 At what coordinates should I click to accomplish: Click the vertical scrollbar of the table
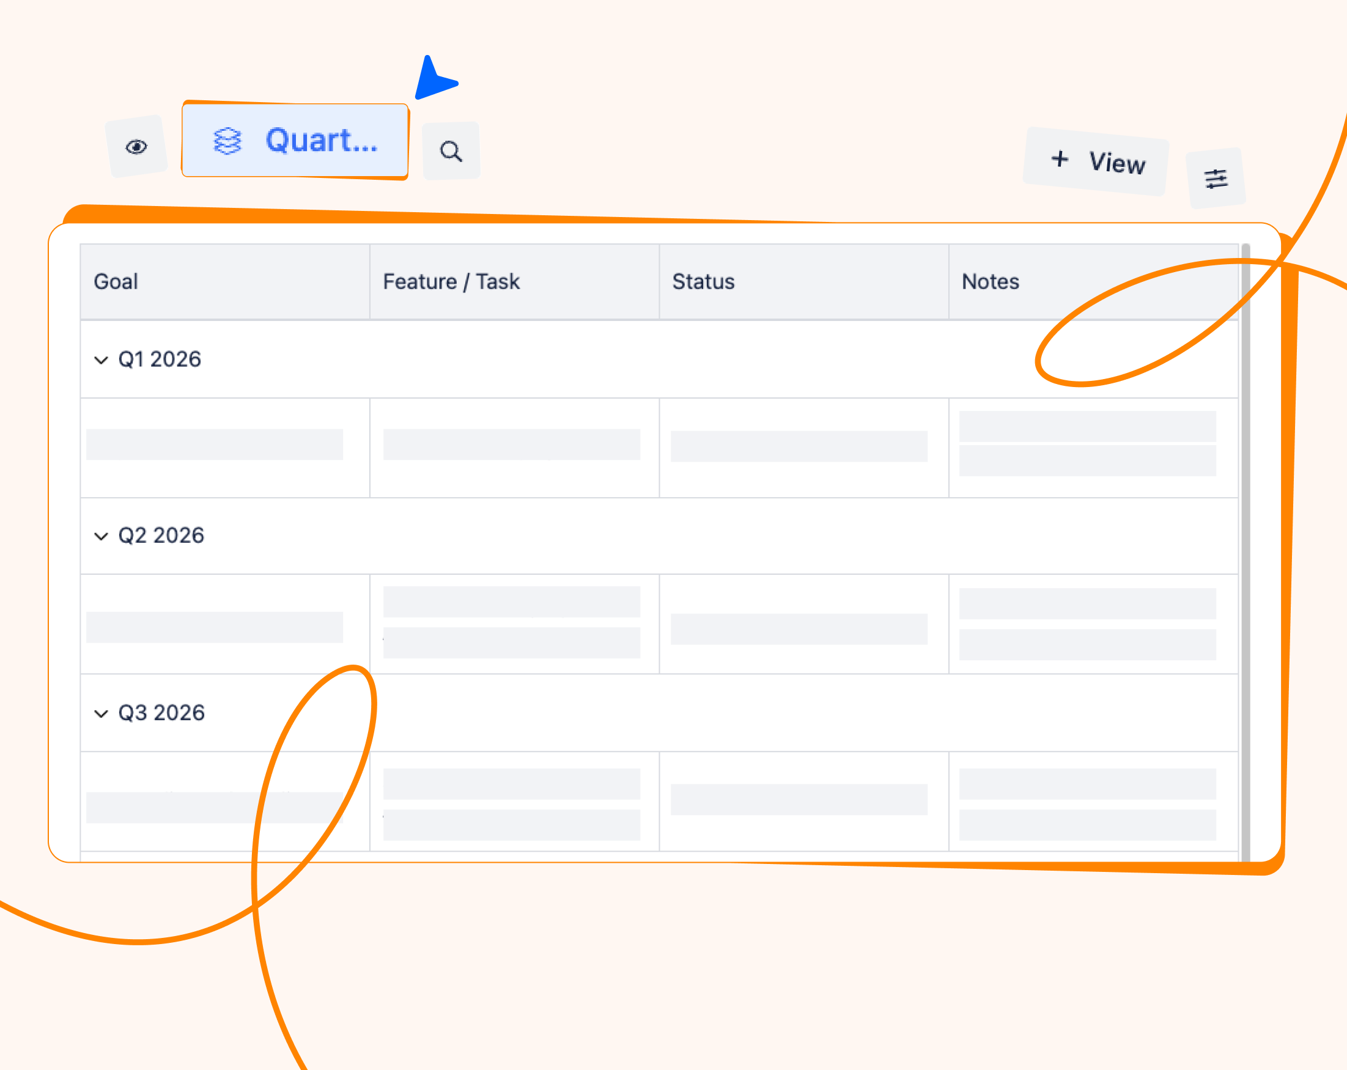point(1245,550)
